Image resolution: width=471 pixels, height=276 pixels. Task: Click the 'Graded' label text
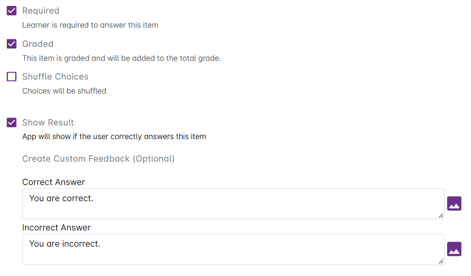(37, 44)
